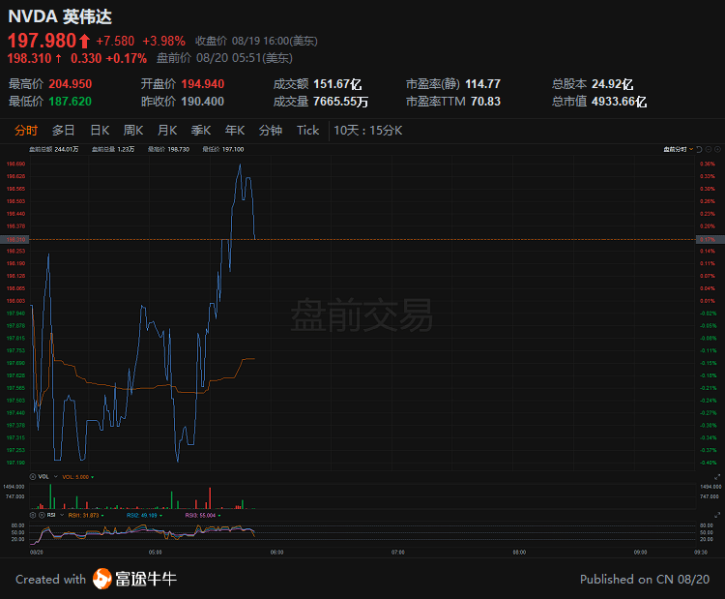
Task: Open the VOL indicator dropdown arrow
Action: tap(55, 477)
